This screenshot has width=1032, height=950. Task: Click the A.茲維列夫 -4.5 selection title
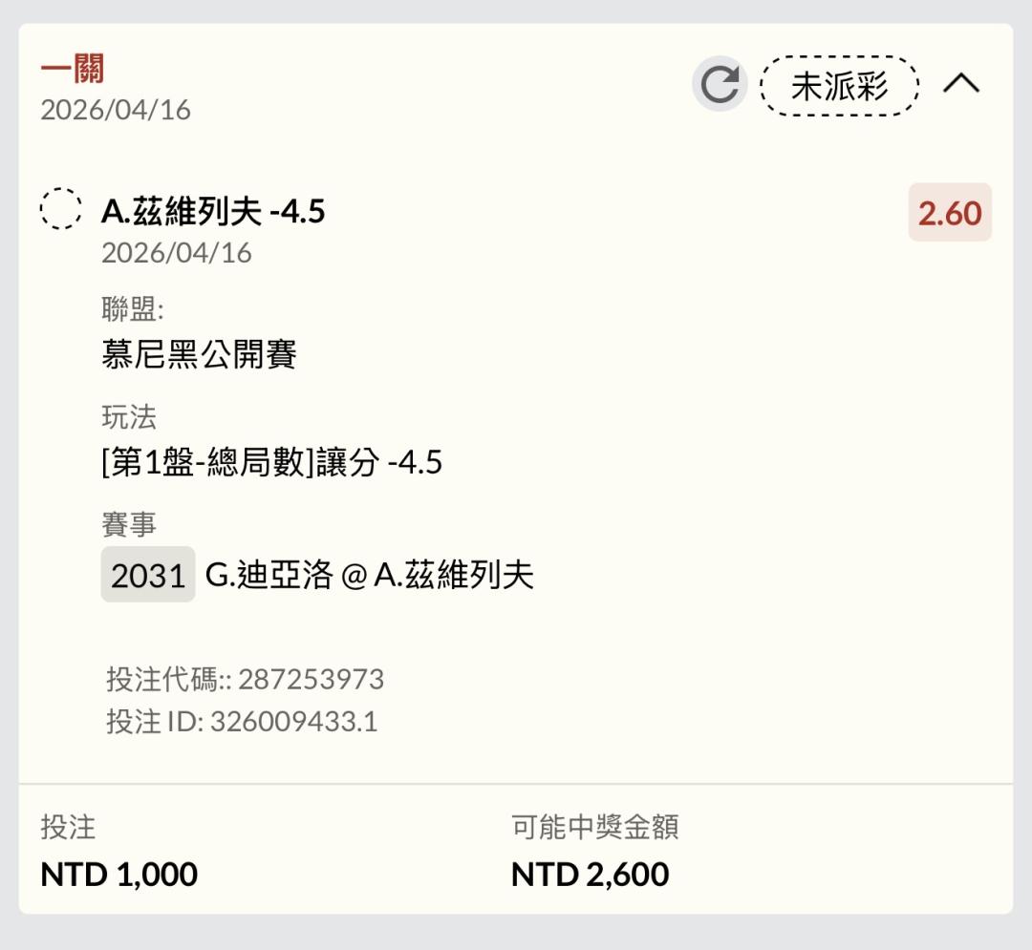coord(213,211)
